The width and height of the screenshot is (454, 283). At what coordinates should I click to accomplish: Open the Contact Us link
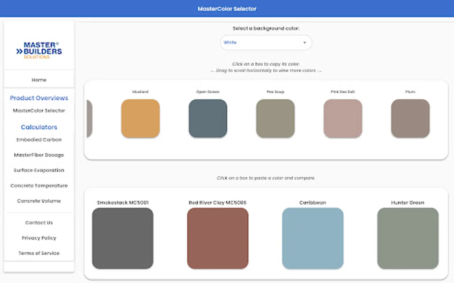pos(39,223)
